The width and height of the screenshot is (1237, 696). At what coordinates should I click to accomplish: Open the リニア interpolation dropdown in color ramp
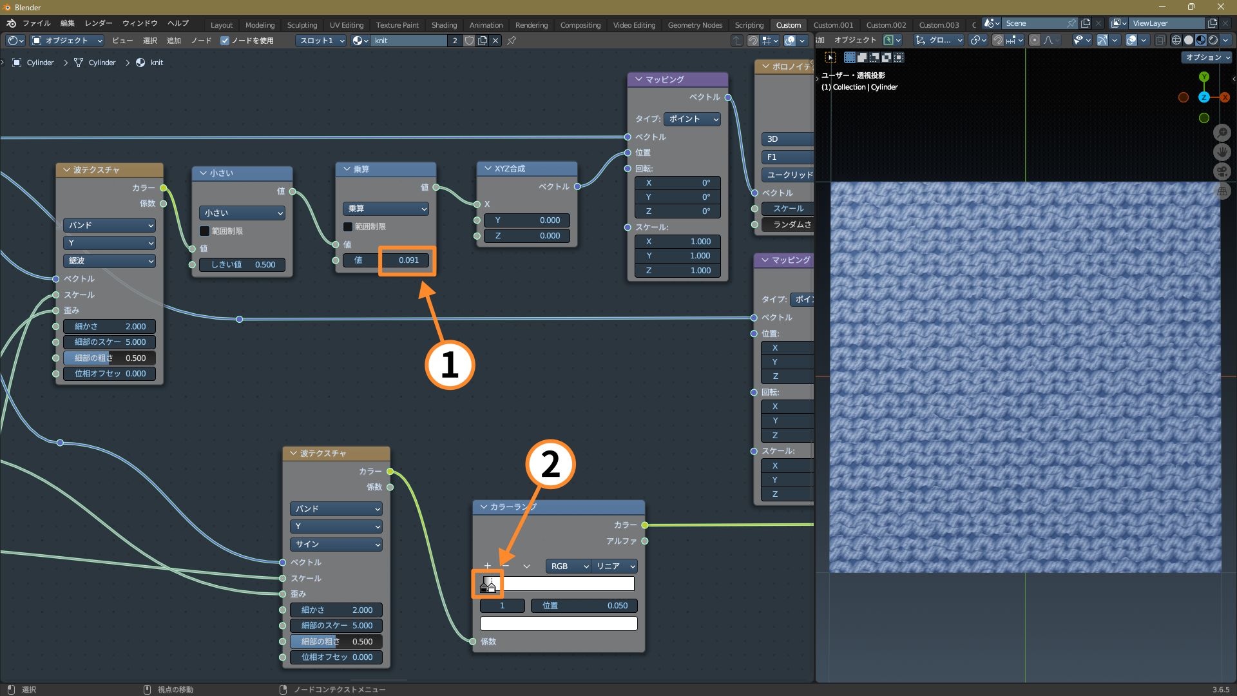click(615, 566)
